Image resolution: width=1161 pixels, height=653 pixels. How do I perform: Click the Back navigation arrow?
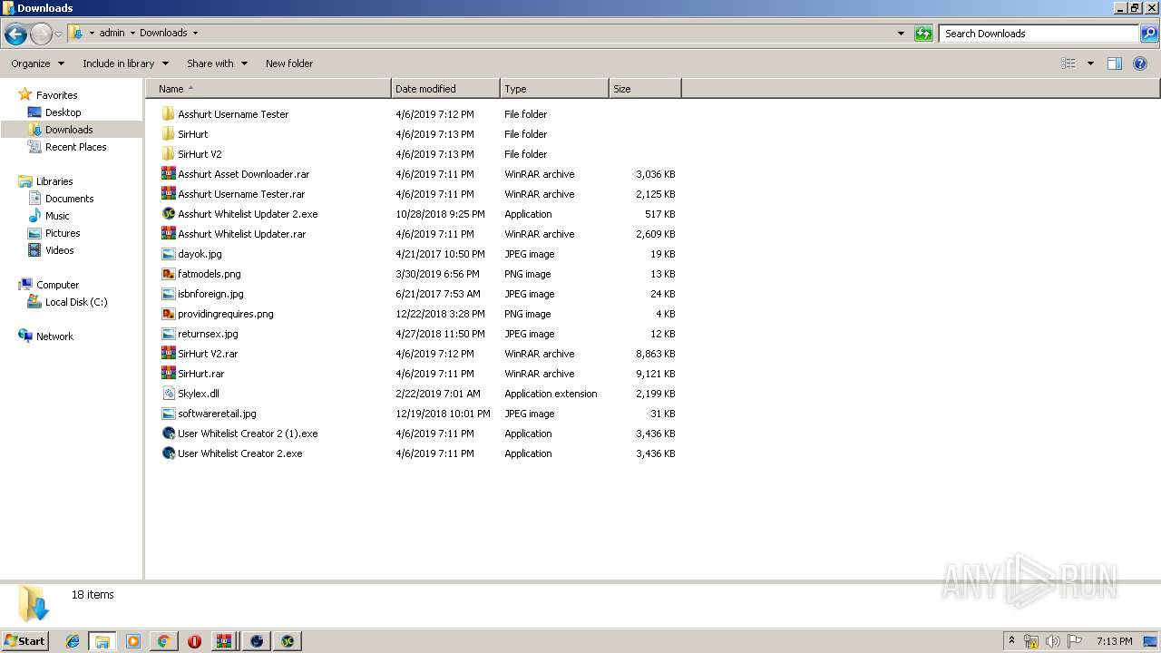15,34
